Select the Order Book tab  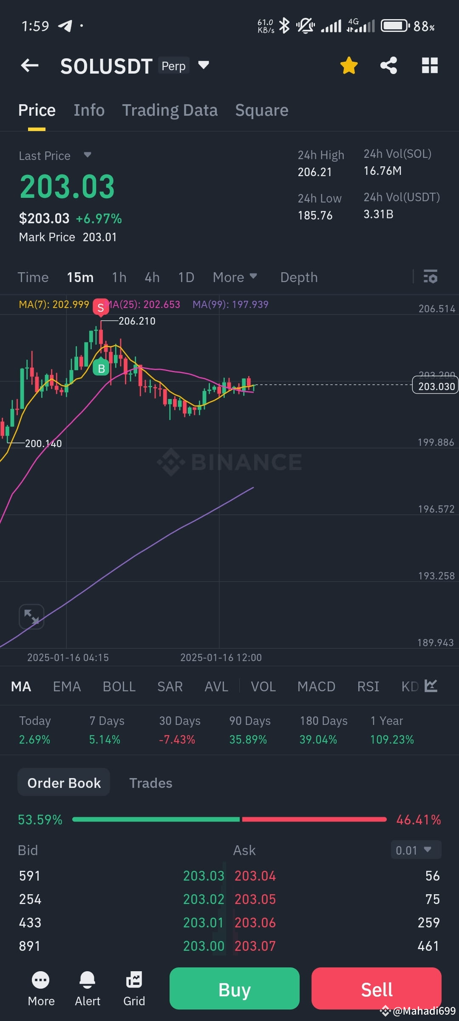(x=64, y=783)
